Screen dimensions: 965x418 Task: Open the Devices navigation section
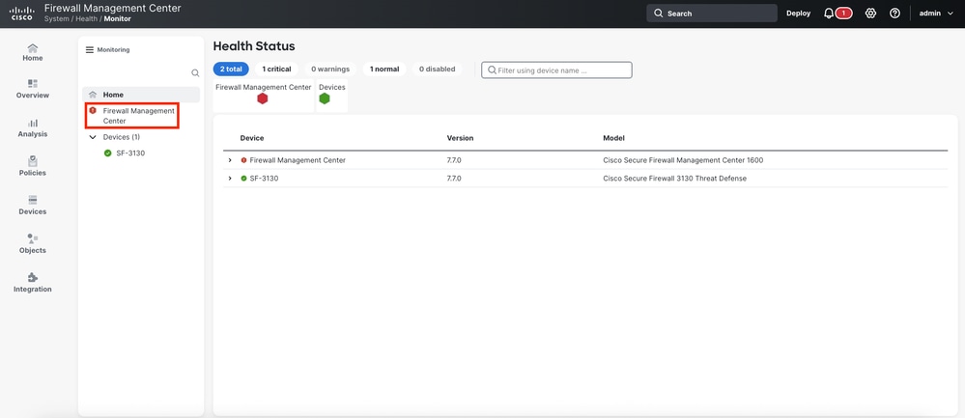(x=33, y=206)
